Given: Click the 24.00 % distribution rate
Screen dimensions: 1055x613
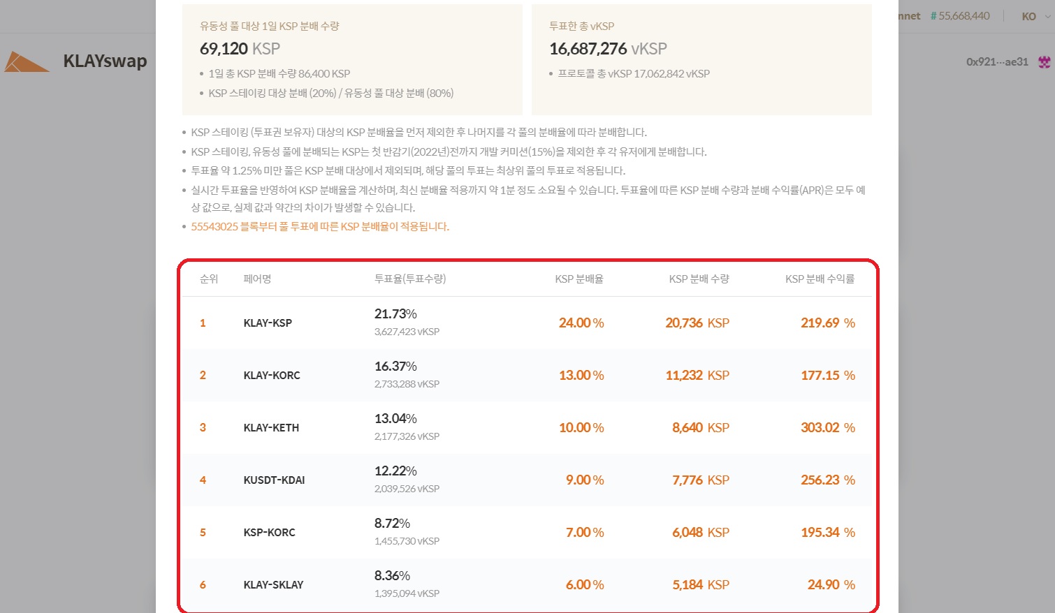Looking at the screenshot, I should pos(581,323).
